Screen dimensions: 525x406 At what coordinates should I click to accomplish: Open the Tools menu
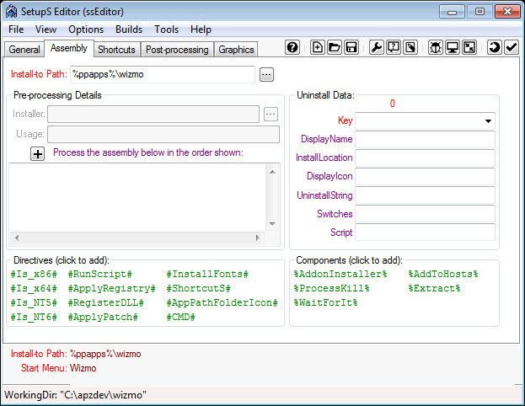point(166,29)
